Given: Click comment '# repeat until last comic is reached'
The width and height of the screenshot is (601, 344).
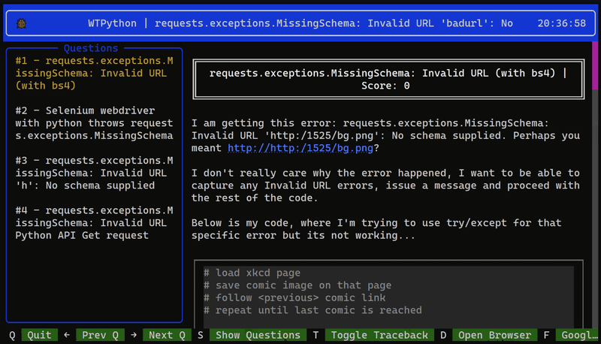Looking at the screenshot, I should tap(313, 310).
